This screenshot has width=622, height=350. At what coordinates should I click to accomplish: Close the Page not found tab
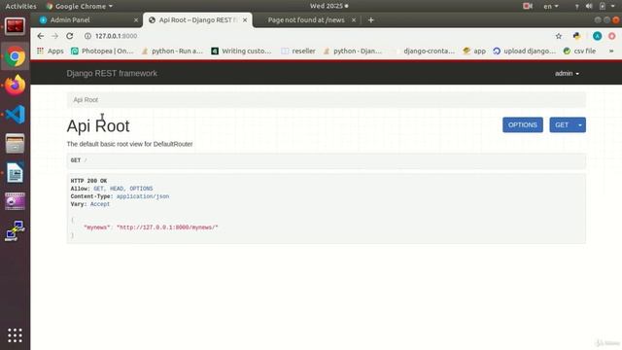coord(354,19)
